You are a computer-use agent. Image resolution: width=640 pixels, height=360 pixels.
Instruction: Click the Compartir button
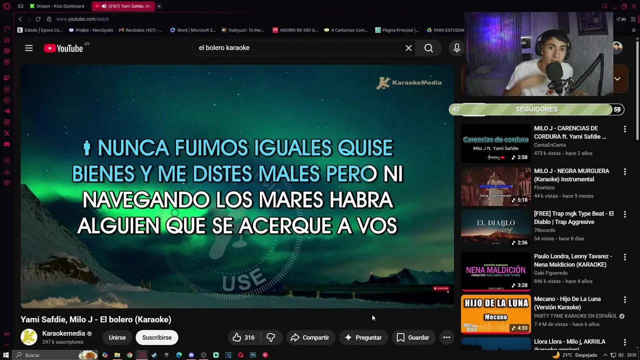tap(310, 337)
